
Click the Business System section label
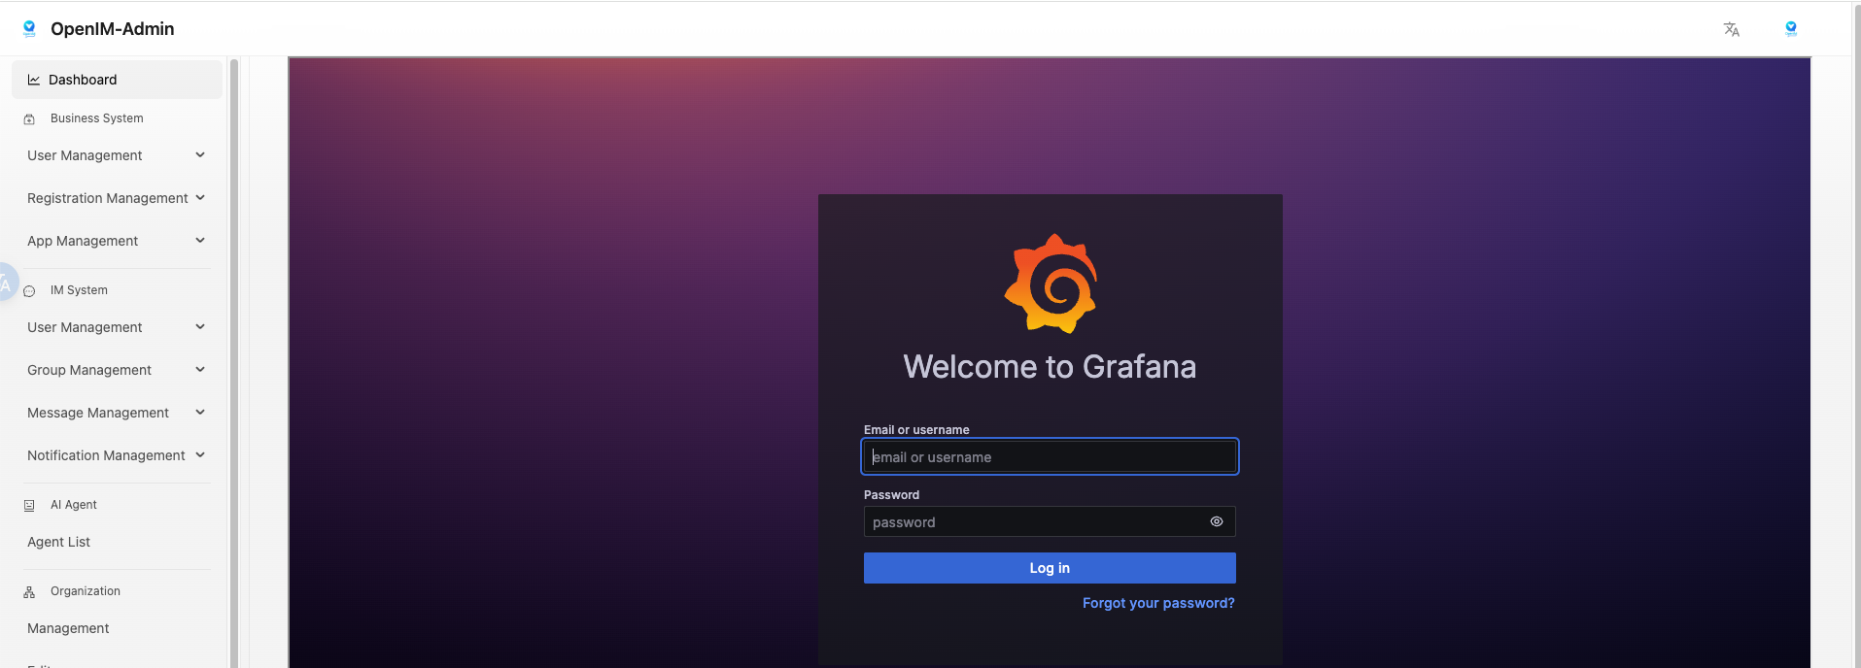click(x=97, y=118)
